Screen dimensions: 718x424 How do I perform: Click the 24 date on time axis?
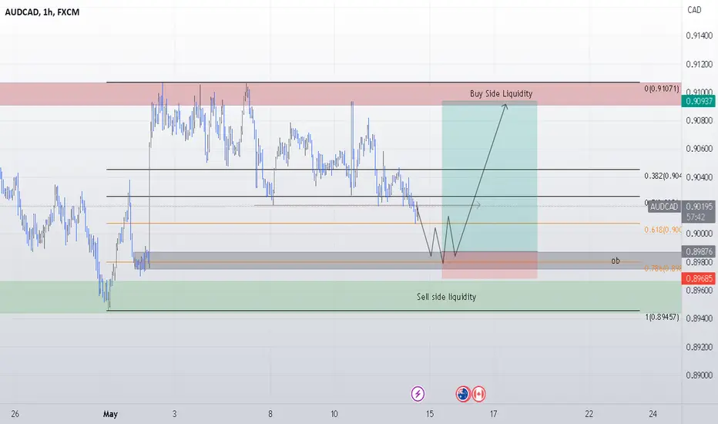coord(653,414)
